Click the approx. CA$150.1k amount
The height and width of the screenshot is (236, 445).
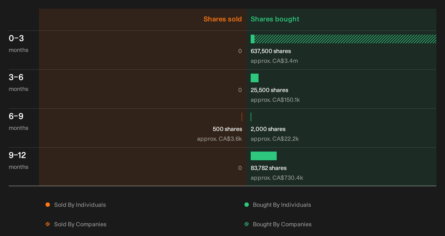pyautogui.click(x=275, y=100)
